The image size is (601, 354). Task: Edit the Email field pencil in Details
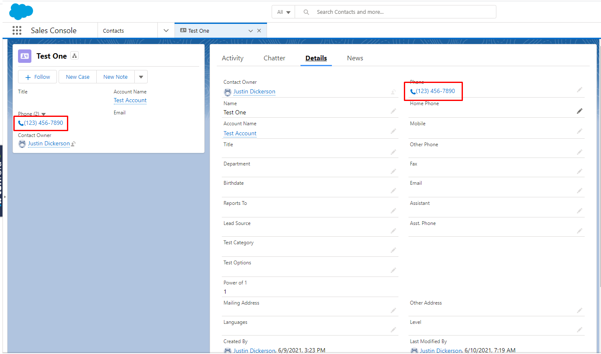(580, 191)
